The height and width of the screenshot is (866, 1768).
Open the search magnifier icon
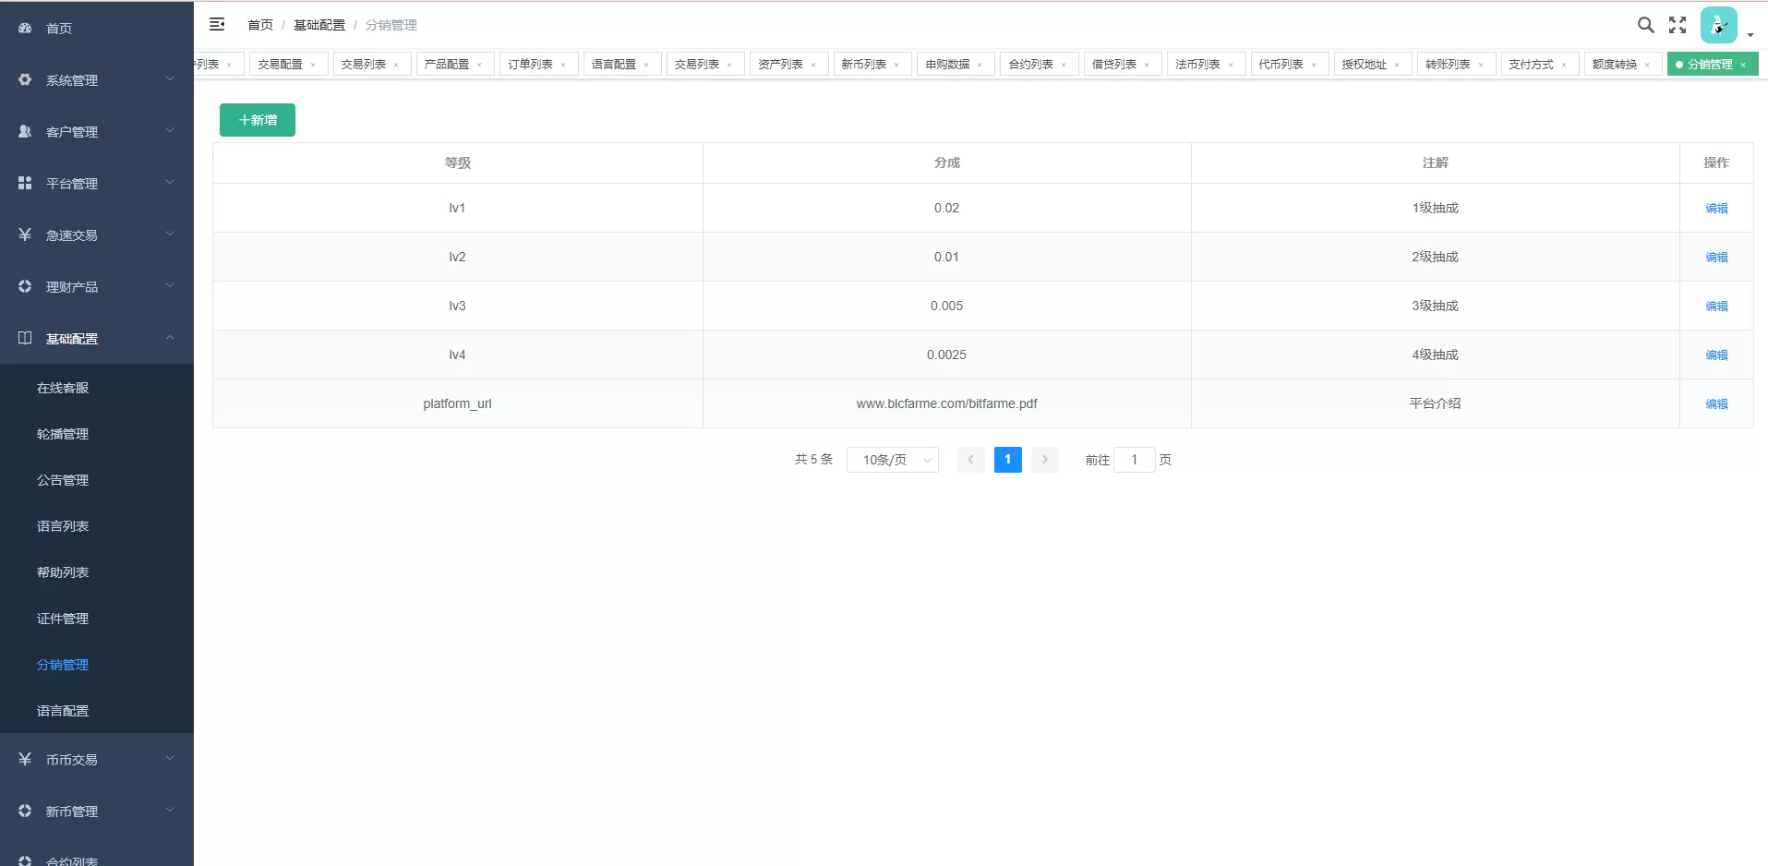(x=1645, y=25)
